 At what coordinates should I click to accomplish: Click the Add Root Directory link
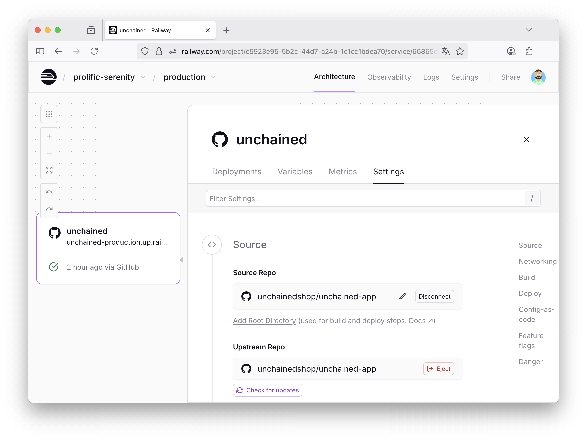pyautogui.click(x=264, y=321)
